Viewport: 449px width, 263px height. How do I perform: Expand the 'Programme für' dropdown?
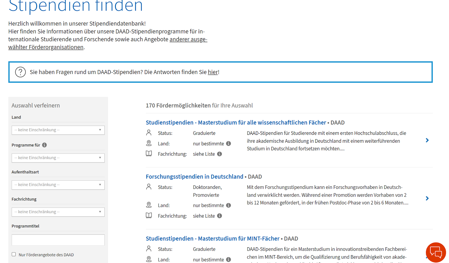click(x=58, y=158)
